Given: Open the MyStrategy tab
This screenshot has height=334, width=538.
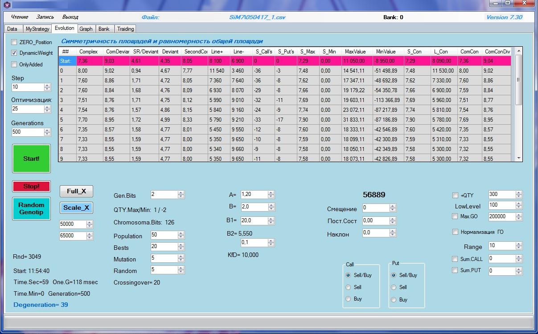Looking at the screenshot, I should 37,29.
